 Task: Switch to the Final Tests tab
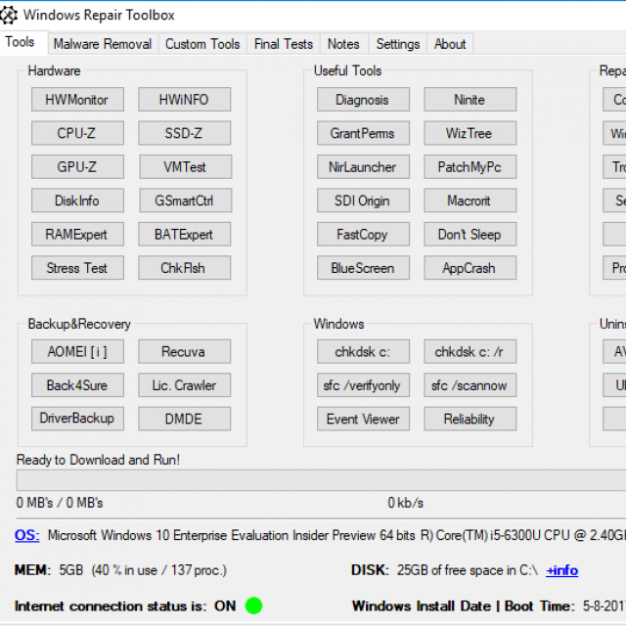[x=284, y=43]
